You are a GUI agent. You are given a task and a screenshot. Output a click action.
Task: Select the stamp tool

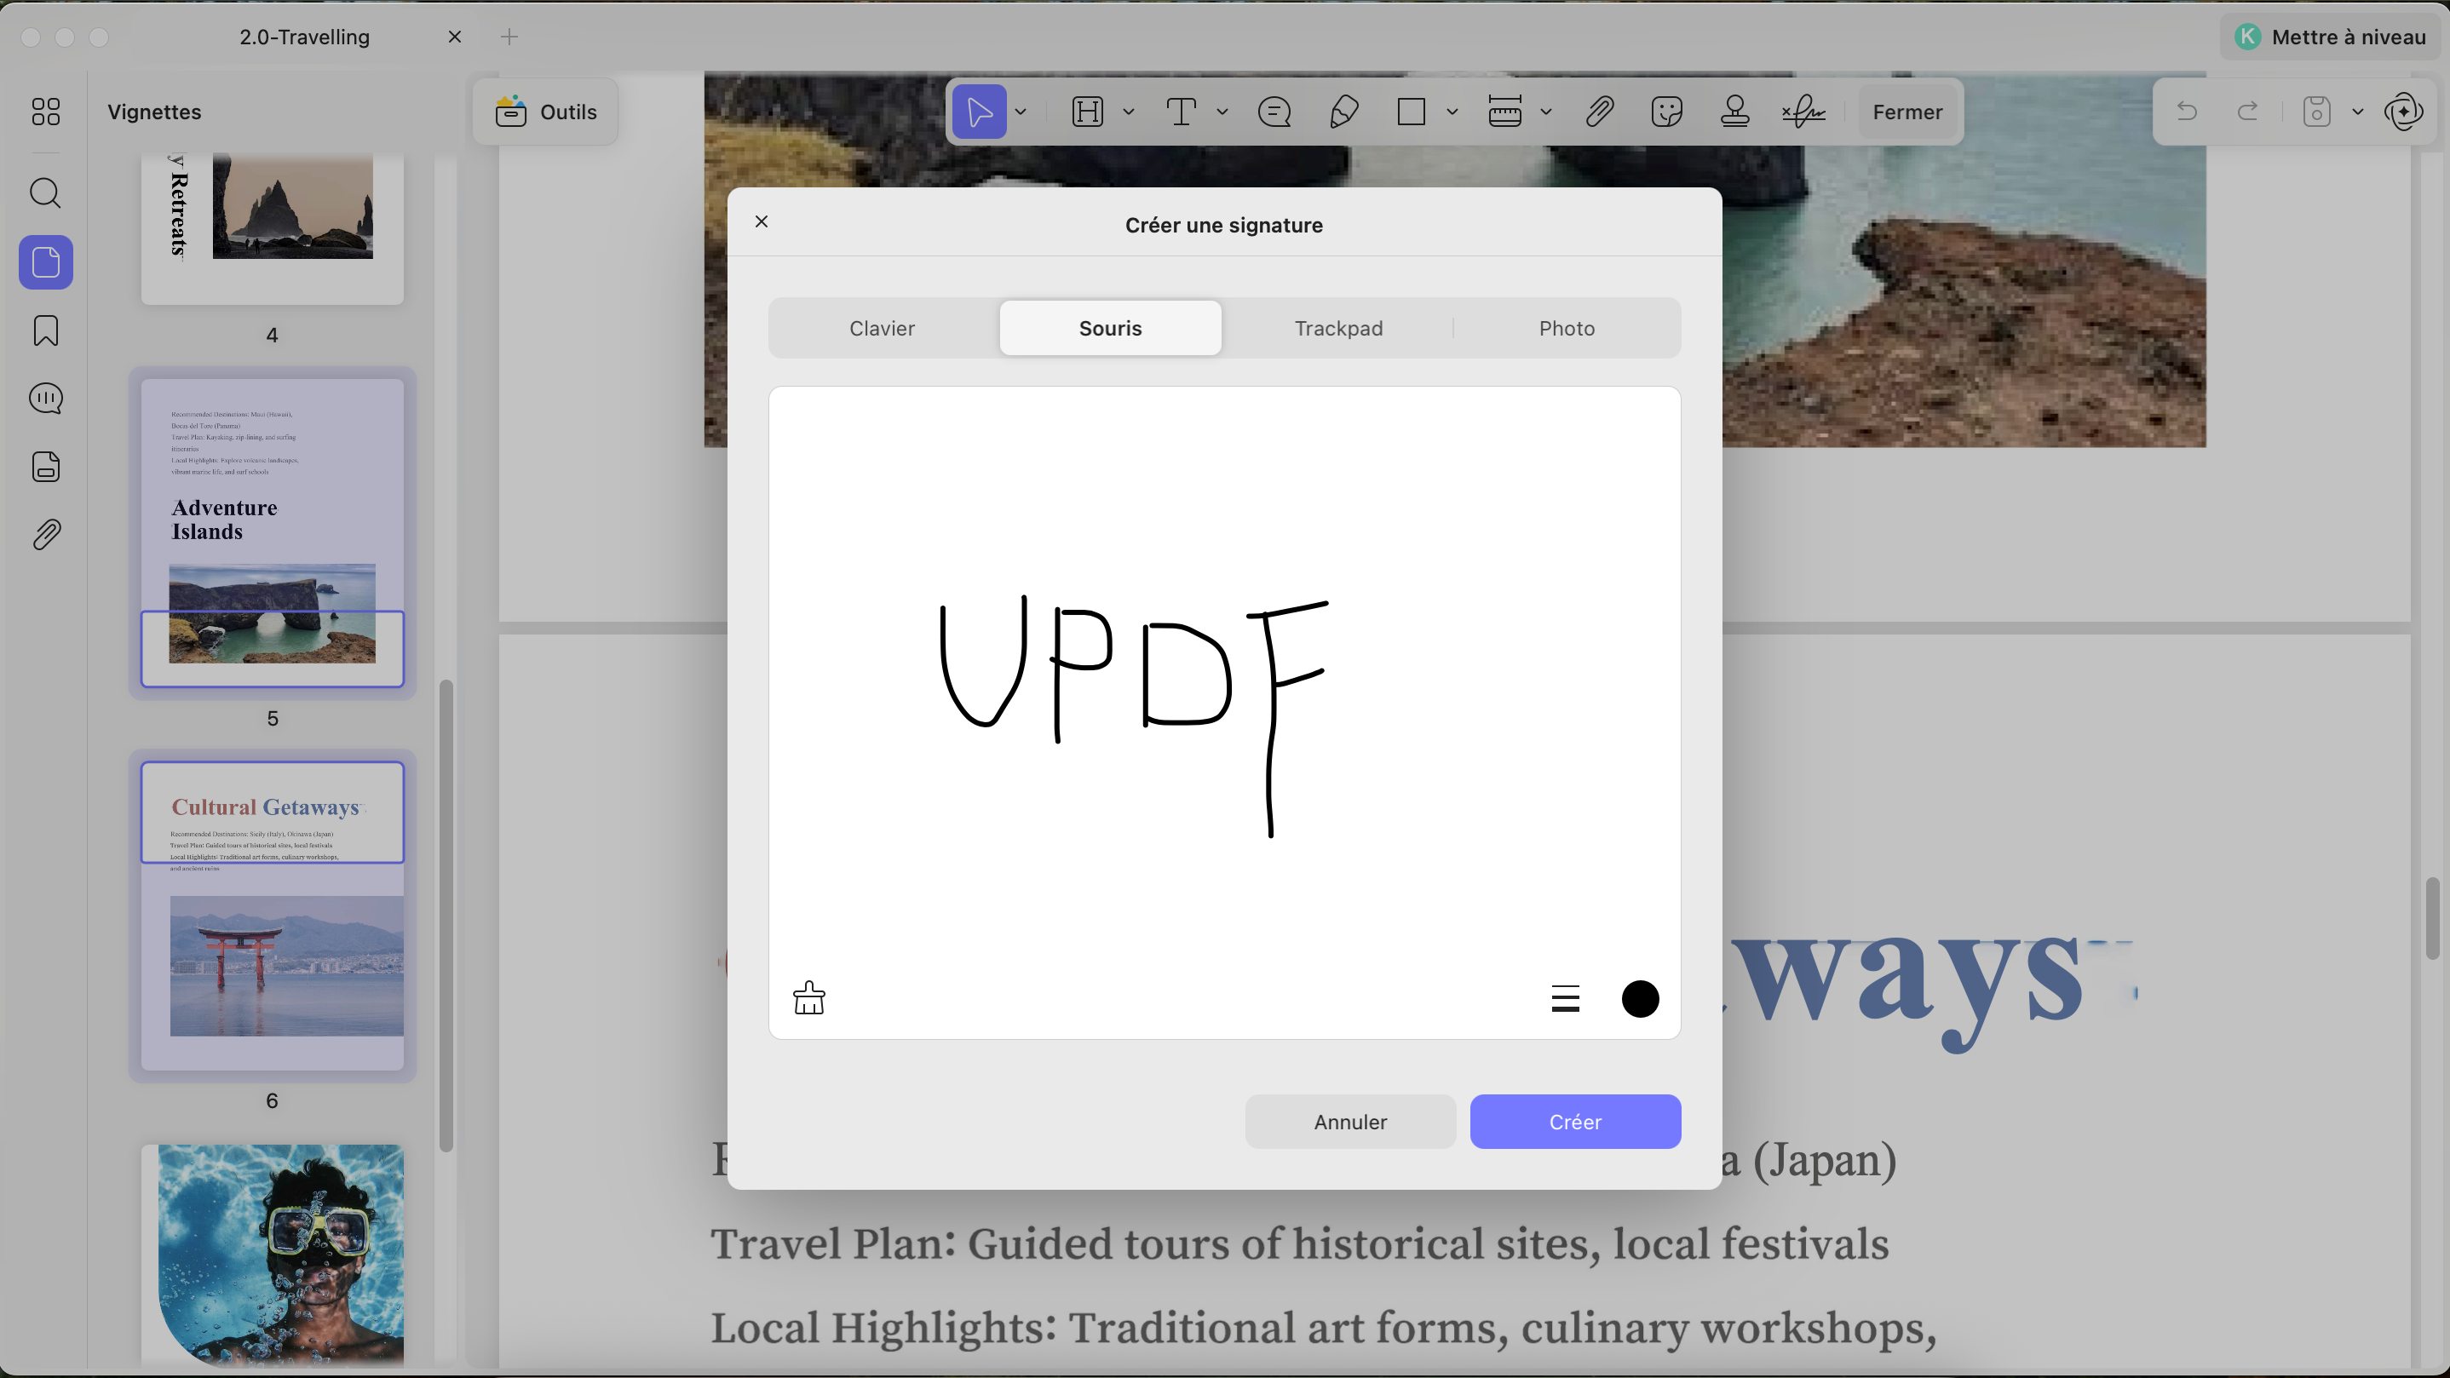pos(1734,112)
